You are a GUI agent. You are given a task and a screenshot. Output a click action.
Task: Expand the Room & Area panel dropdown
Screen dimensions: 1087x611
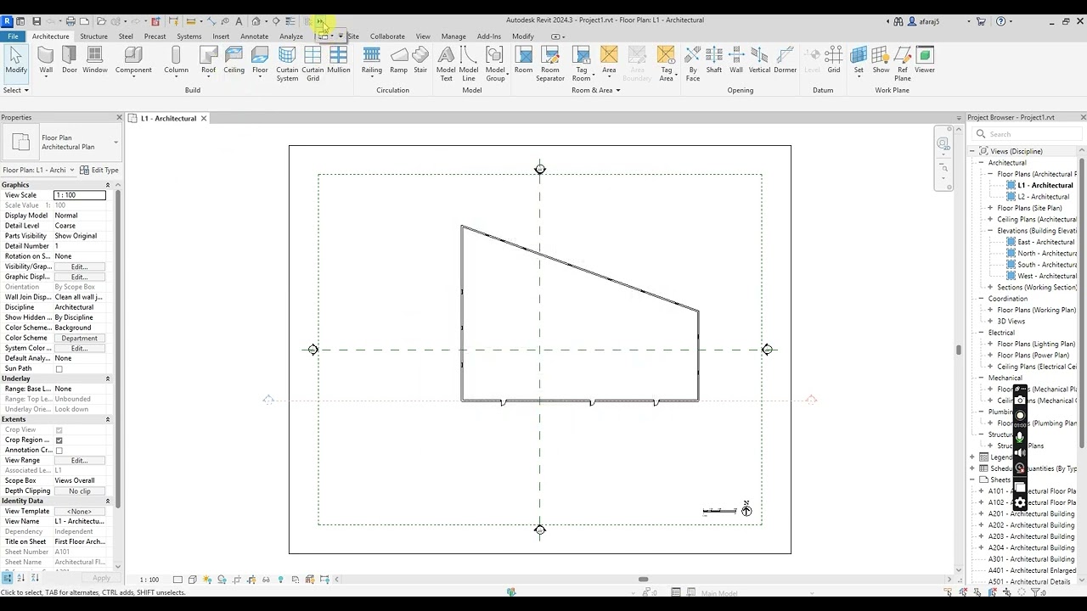(x=595, y=90)
